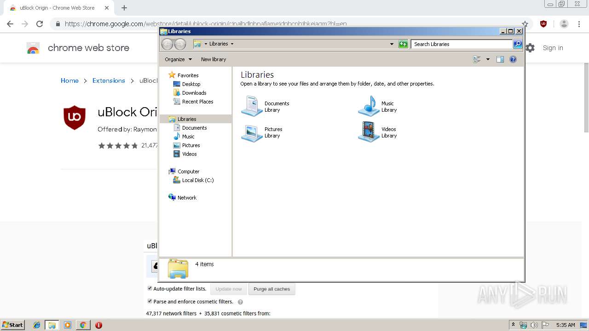Click the volume speaker tray icon
Screen dimensions: 589x331
[x=534, y=325]
